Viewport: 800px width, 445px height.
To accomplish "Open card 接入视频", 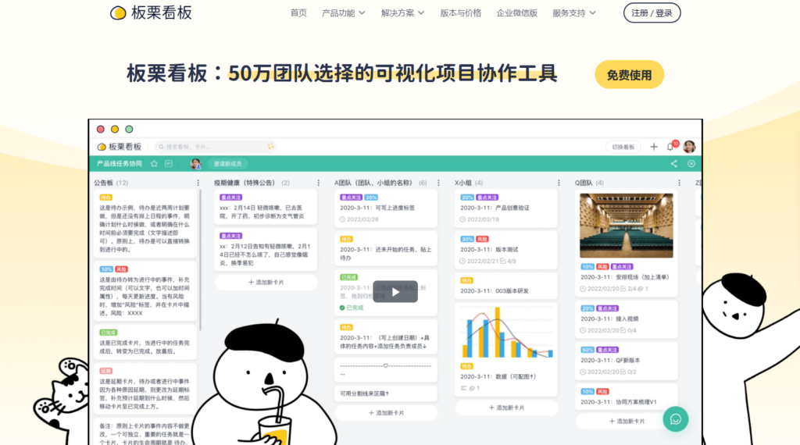I will tap(627, 319).
